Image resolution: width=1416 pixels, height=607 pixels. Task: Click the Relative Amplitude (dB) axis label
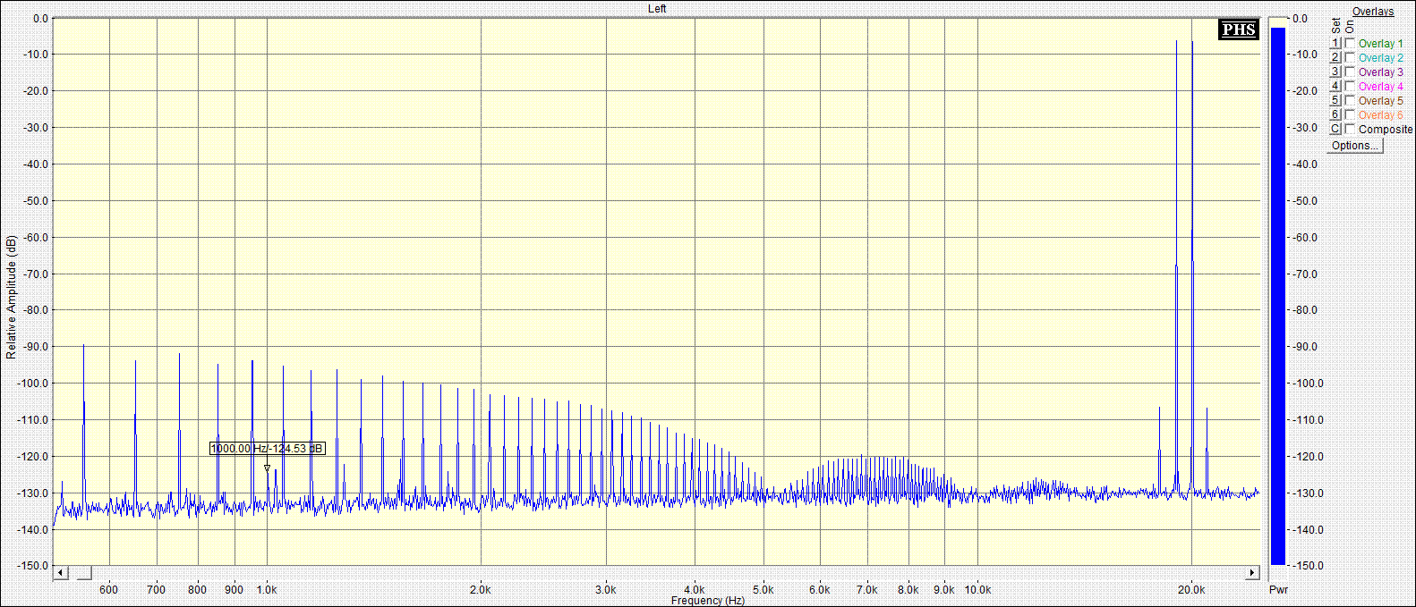point(11,298)
